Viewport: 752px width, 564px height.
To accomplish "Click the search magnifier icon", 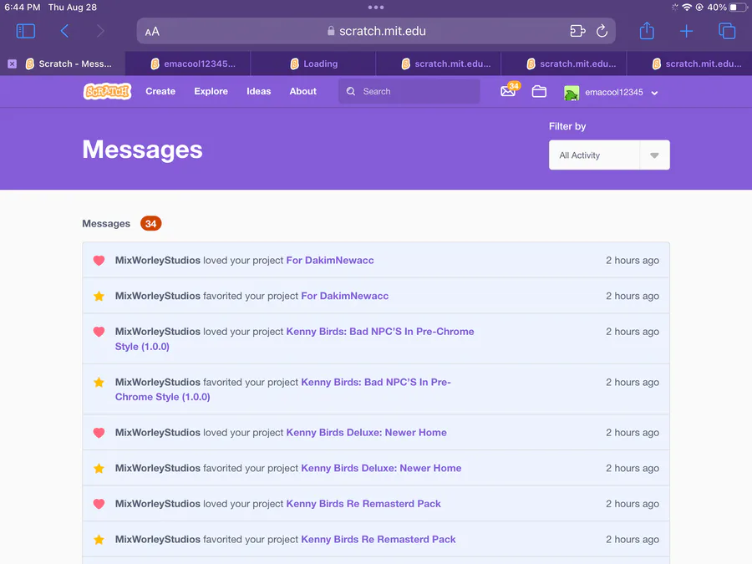I will tap(351, 91).
